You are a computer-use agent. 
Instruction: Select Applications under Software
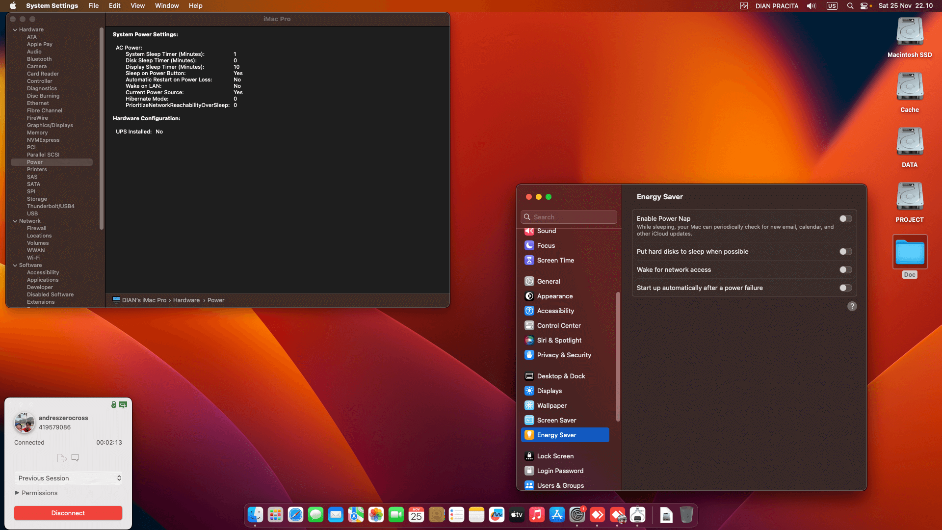(x=43, y=280)
